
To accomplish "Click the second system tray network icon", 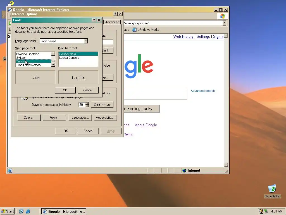I will coord(266,211).
